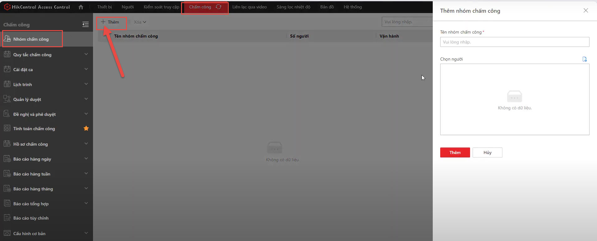This screenshot has width=597, height=241.
Task: Click the Nhóm chấm công sidebar icon
Action: [x=7, y=39]
